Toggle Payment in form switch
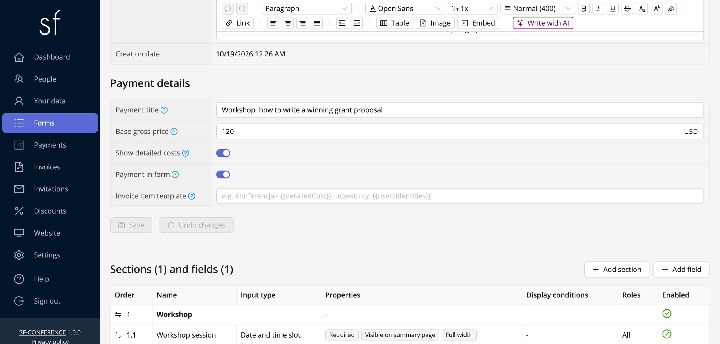 223,175
